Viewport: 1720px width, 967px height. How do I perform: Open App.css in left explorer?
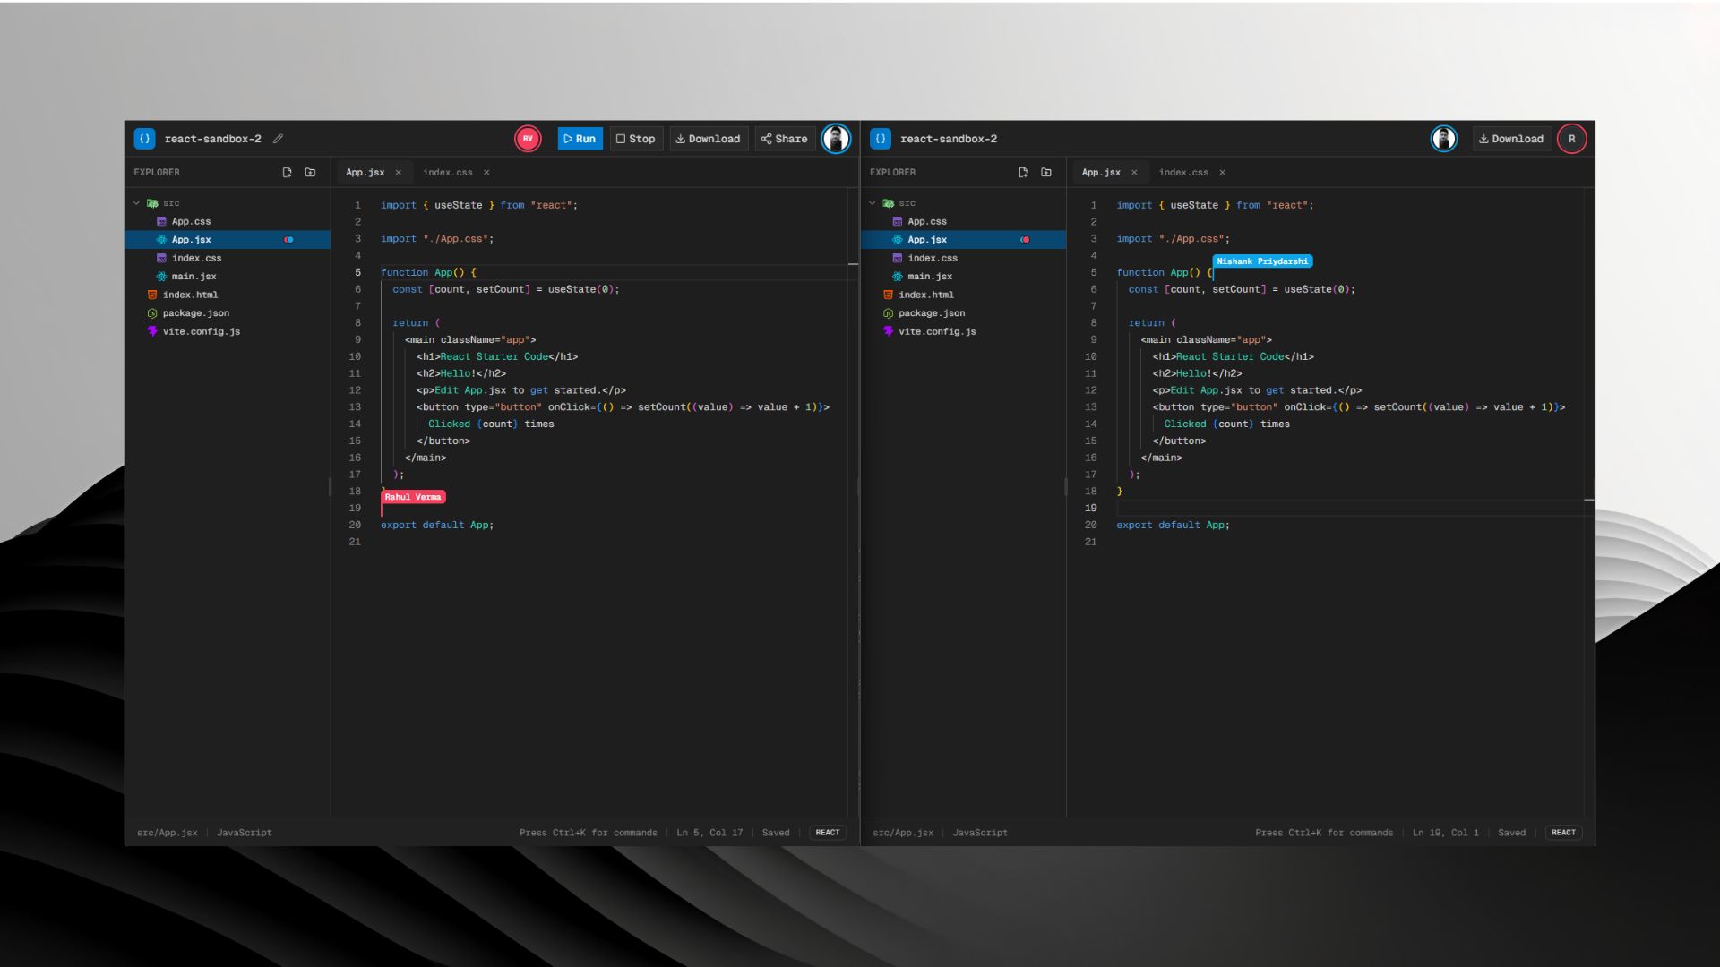[x=228, y=221]
